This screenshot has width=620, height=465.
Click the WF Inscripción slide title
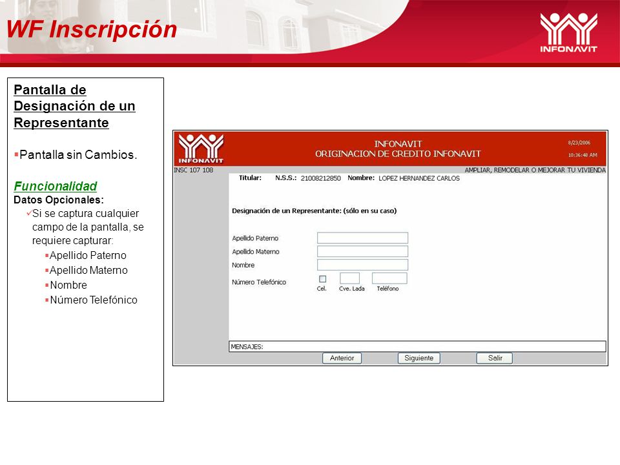pos(91,29)
